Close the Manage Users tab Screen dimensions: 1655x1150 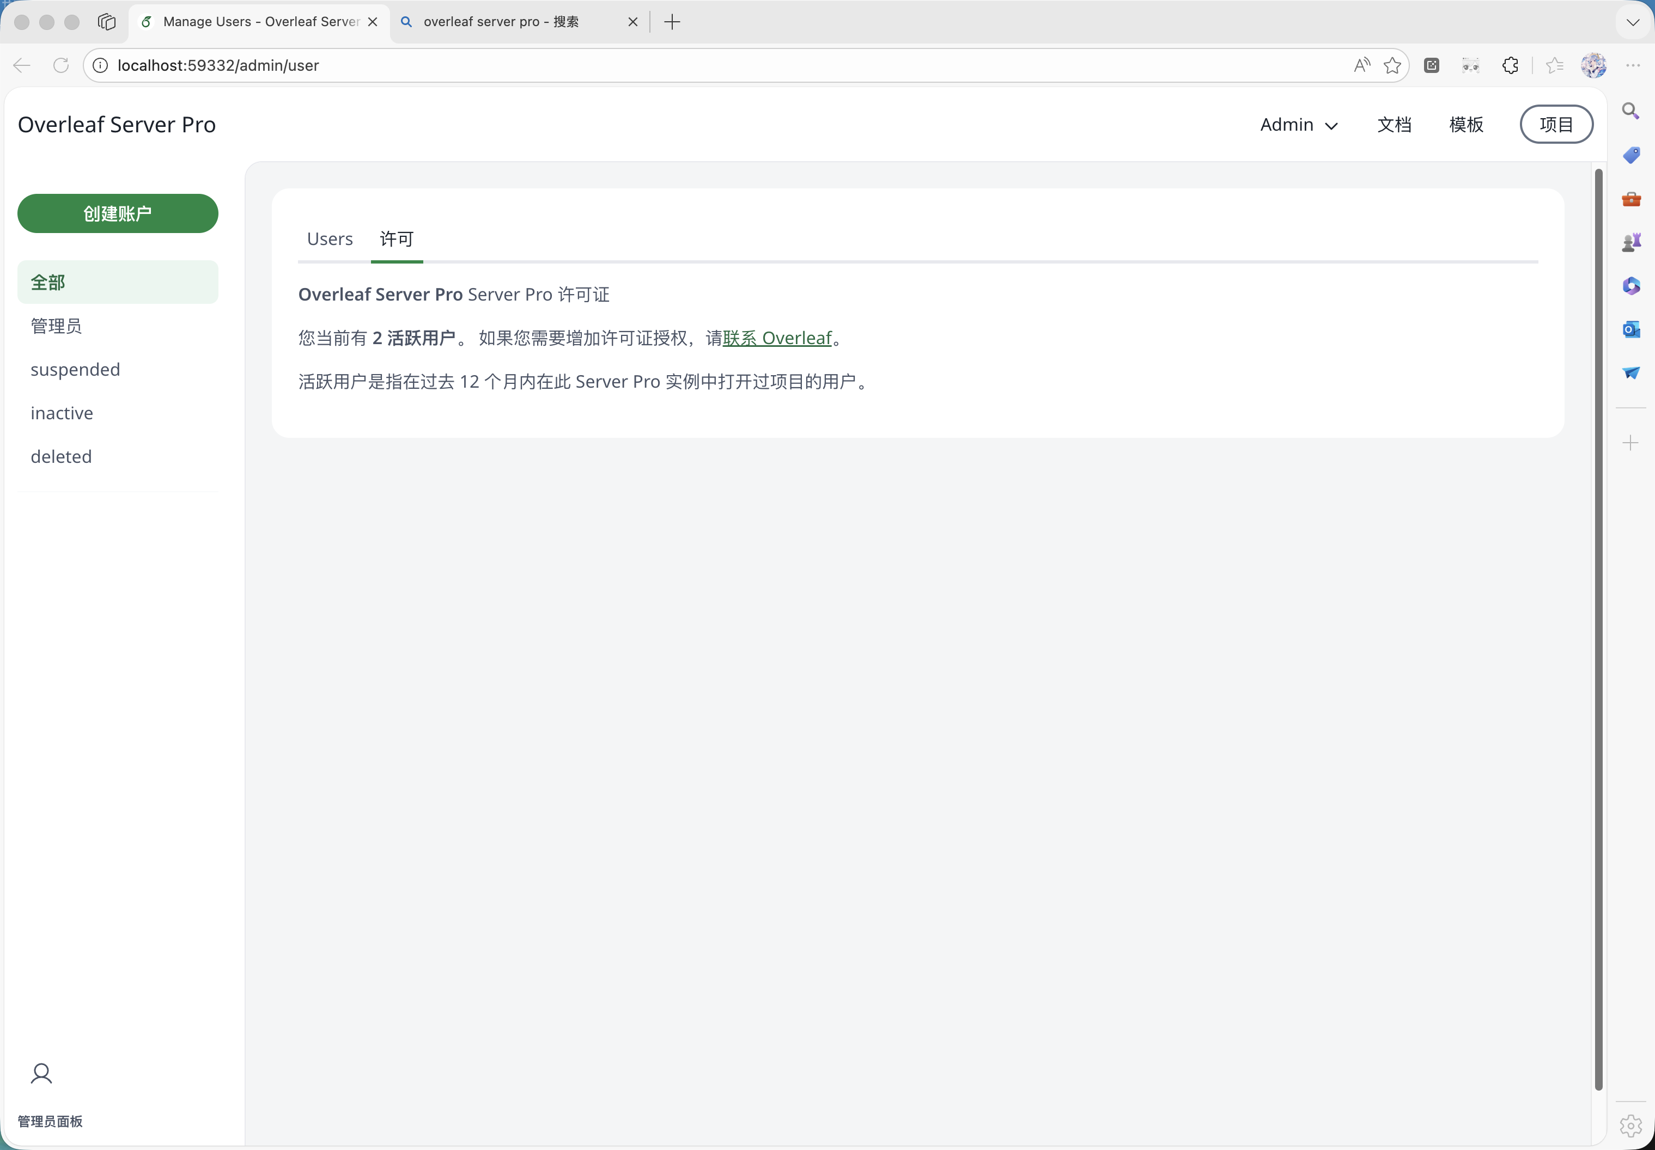373,22
